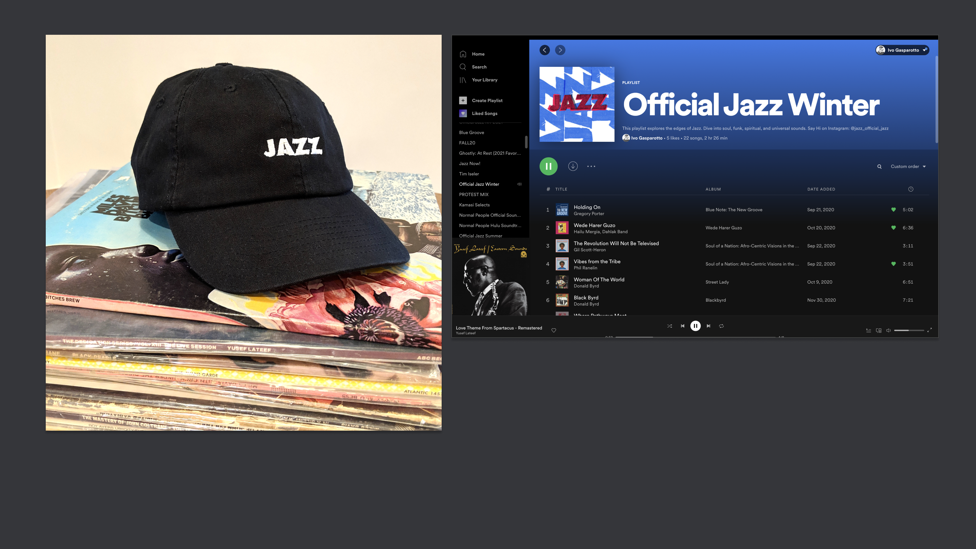Like the currently playing song heart

pyautogui.click(x=554, y=330)
